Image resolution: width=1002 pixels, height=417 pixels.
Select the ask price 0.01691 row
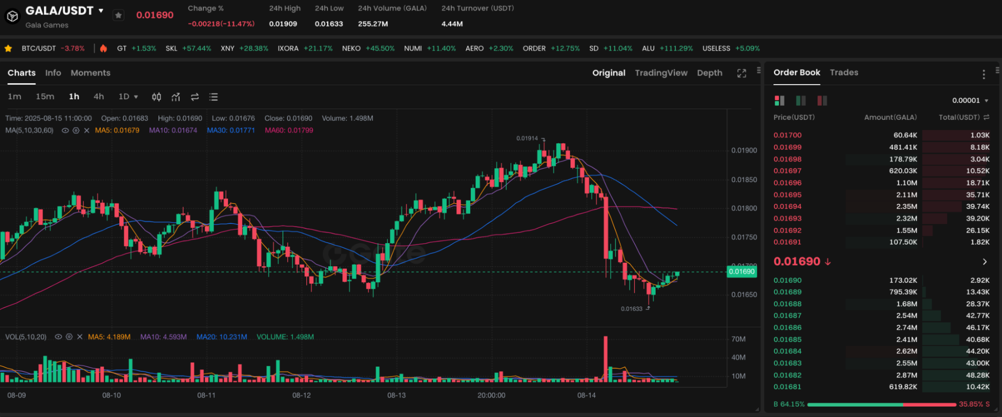[x=881, y=242]
